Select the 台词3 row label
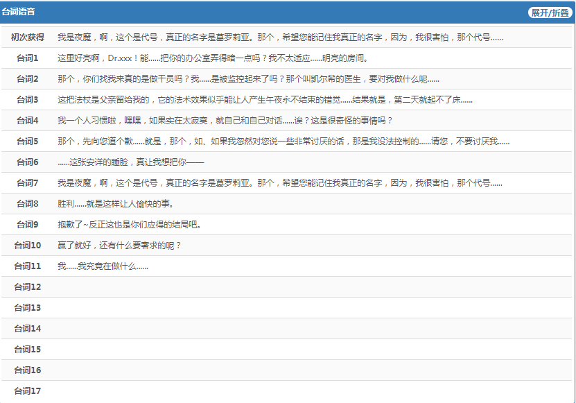 (x=28, y=100)
